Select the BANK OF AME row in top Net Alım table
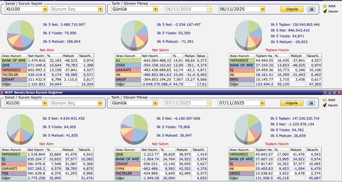Viewport: 342px width, 182px height. point(14,60)
